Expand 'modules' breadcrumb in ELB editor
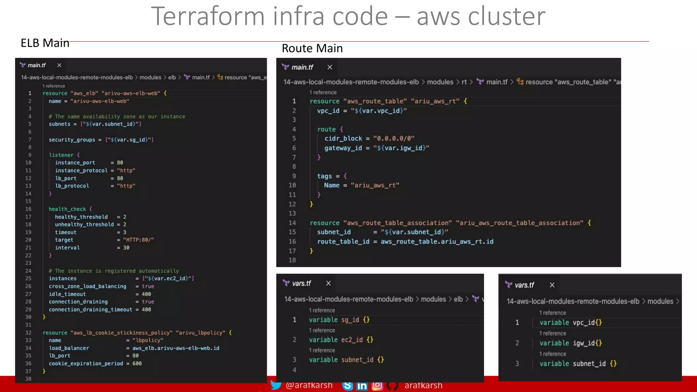The height and width of the screenshot is (392, 697). 150,77
